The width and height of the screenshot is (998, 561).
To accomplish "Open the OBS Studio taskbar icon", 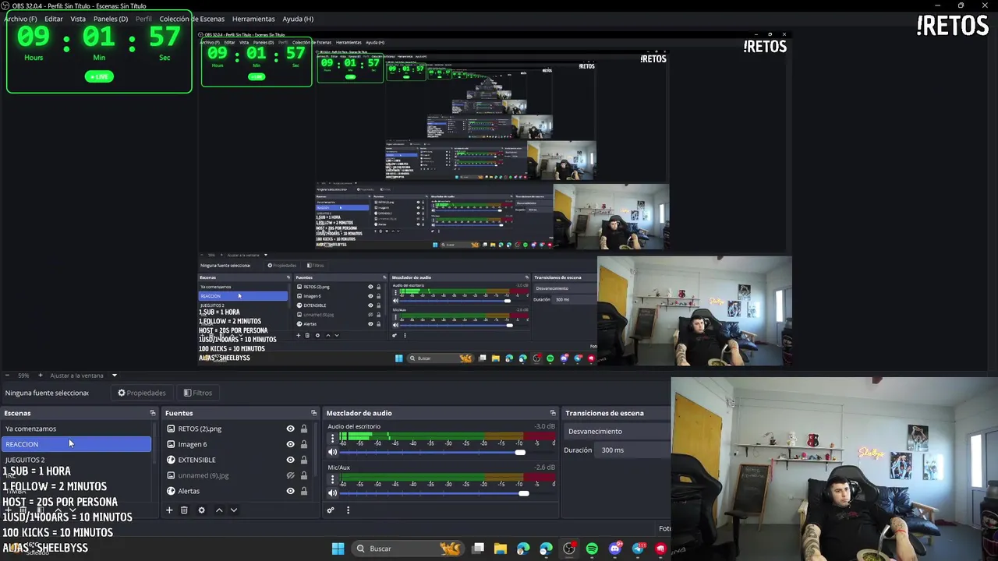I will pyautogui.click(x=569, y=549).
